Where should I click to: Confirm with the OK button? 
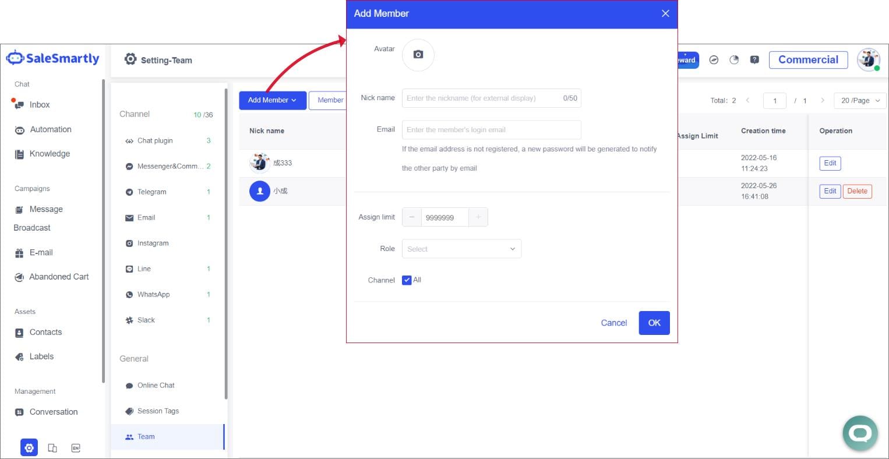[654, 323]
